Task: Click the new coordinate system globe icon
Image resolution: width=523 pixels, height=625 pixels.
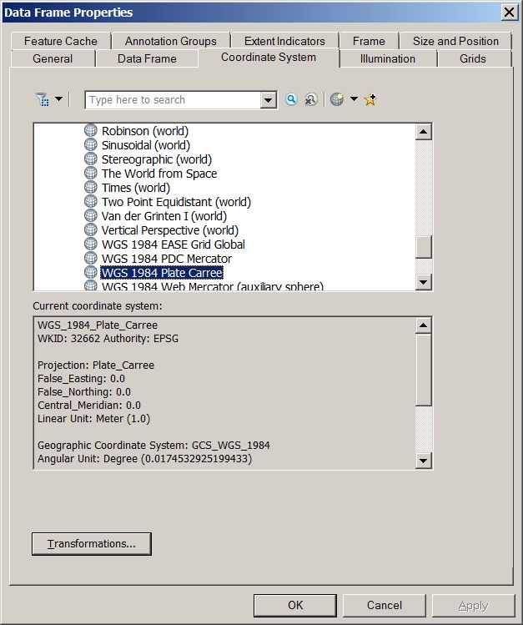Action: [x=337, y=99]
